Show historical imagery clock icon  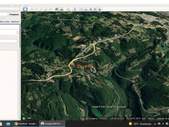tap(57, 9)
